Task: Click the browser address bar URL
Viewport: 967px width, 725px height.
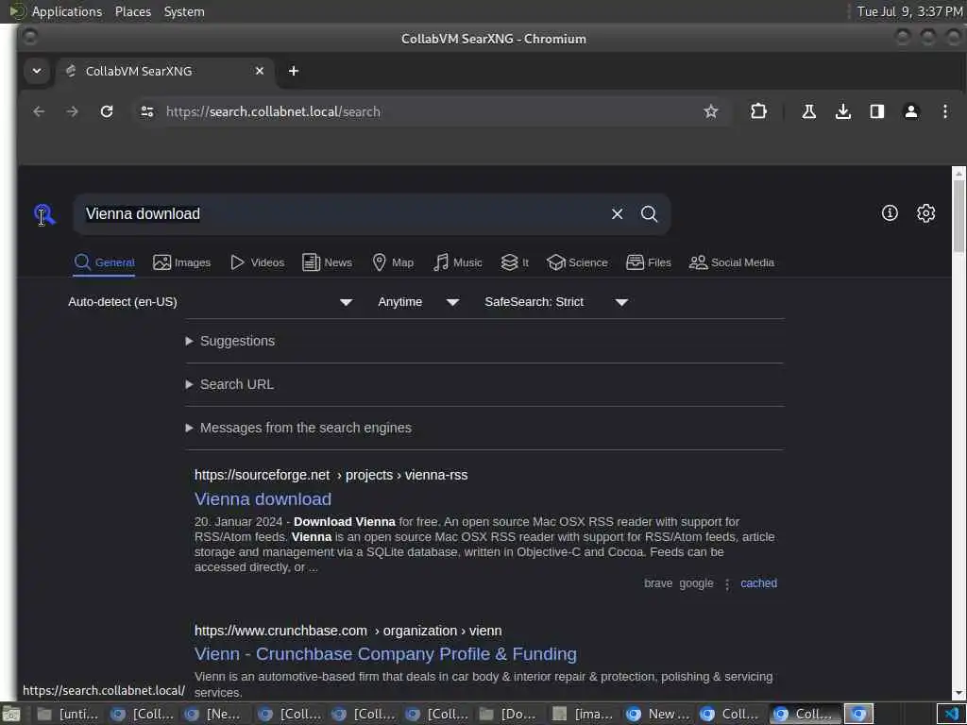Action: 273,111
